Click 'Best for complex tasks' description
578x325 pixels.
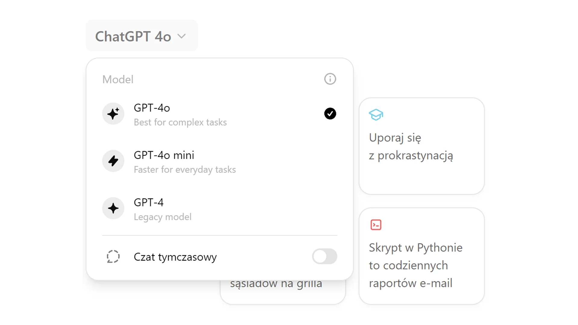coord(180,122)
